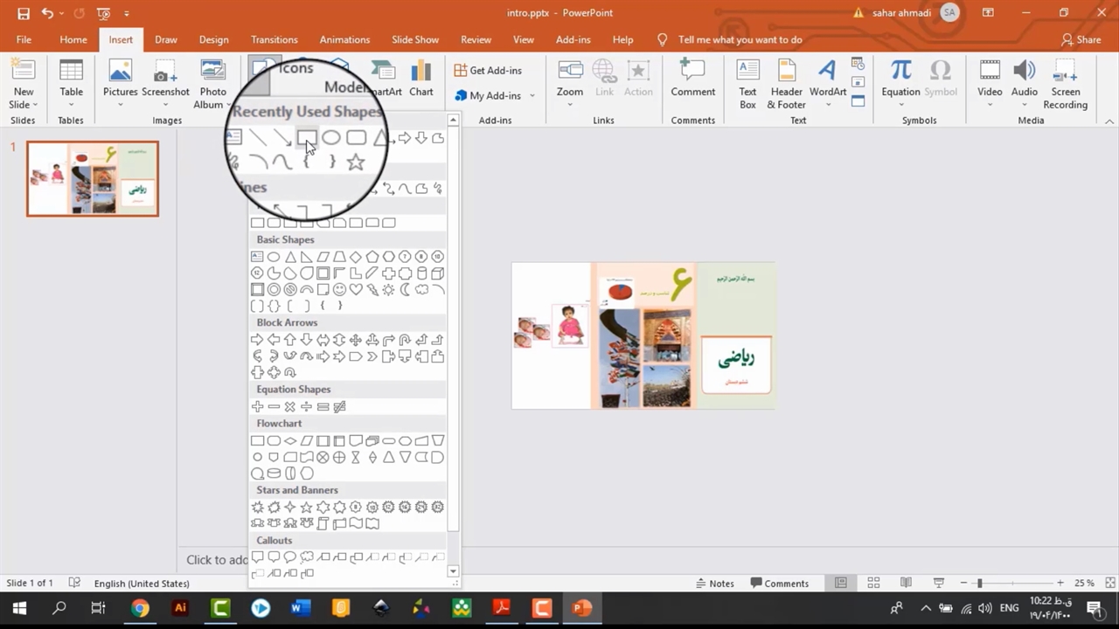The height and width of the screenshot is (629, 1119).
Task: Switch to Reading View in status bar
Action: click(906, 584)
